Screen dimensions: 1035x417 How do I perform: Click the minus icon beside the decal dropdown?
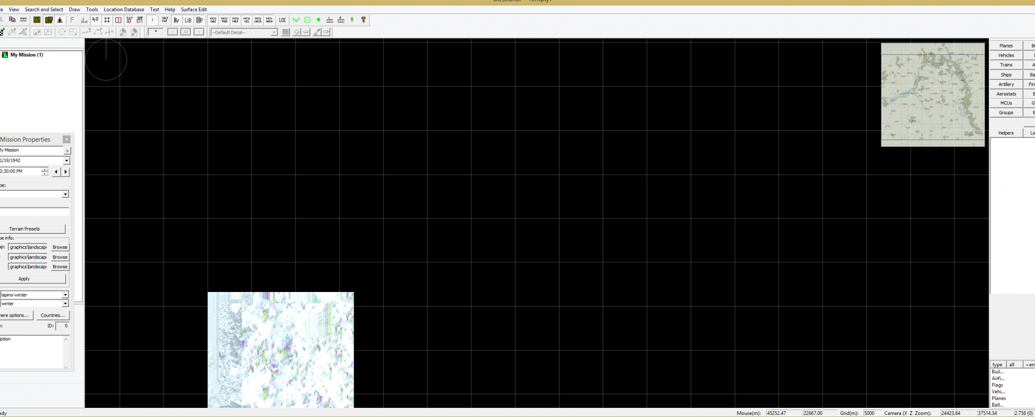306,32
